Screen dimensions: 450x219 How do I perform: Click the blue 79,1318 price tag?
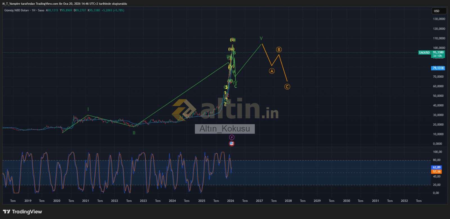click(438, 68)
